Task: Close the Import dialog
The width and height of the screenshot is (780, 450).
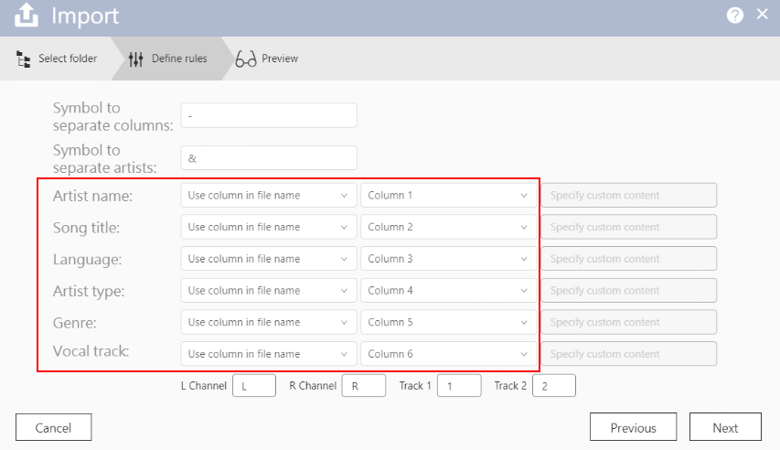Action: coord(762,15)
